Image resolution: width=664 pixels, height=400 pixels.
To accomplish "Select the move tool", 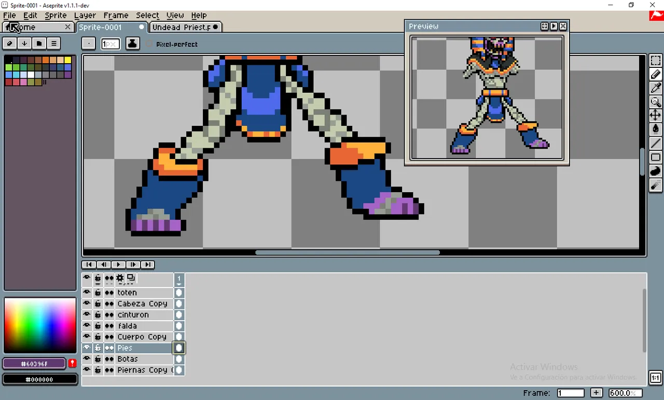I will [656, 116].
